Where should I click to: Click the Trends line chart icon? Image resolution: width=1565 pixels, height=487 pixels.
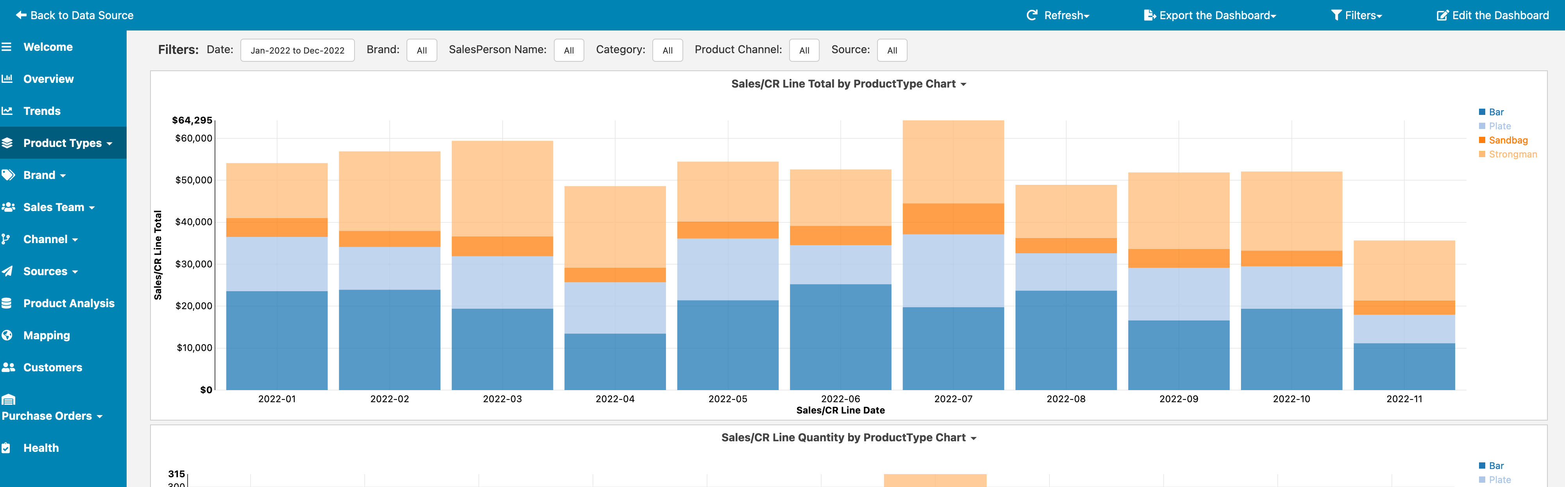[x=7, y=111]
